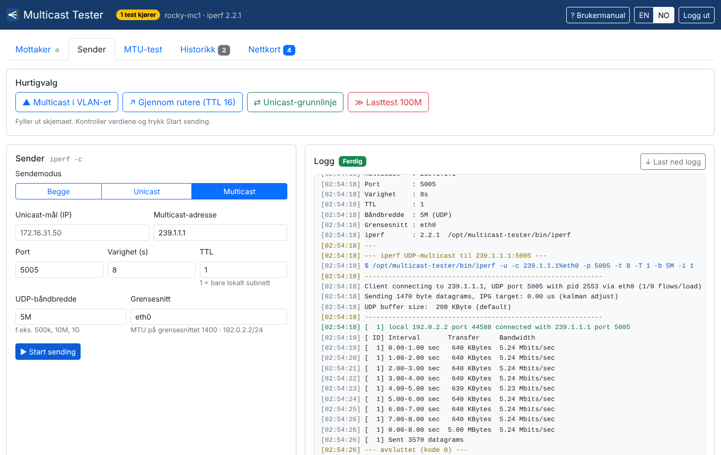Focus the Varighet (s) input field

pyautogui.click(x=152, y=269)
